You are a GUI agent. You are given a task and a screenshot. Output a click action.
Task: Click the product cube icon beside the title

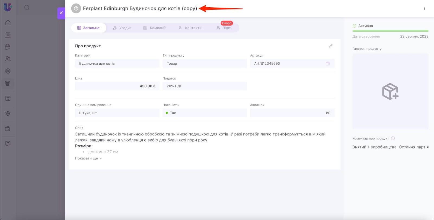click(x=76, y=8)
